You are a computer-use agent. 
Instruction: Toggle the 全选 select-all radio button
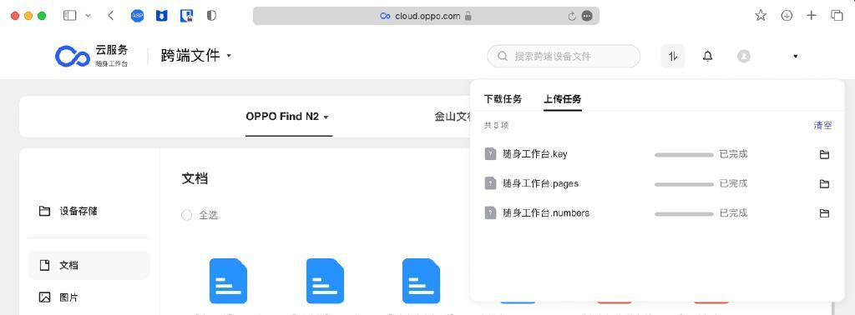186,215
